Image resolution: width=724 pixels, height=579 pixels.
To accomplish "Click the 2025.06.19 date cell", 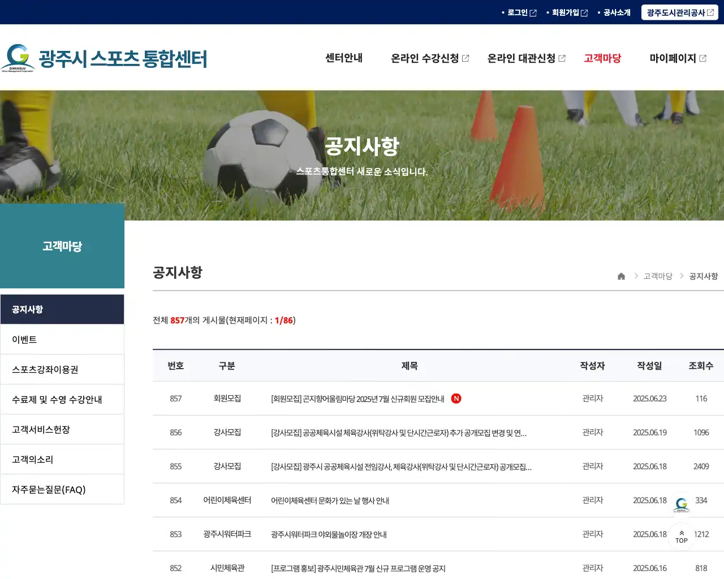I will [650, 433].
